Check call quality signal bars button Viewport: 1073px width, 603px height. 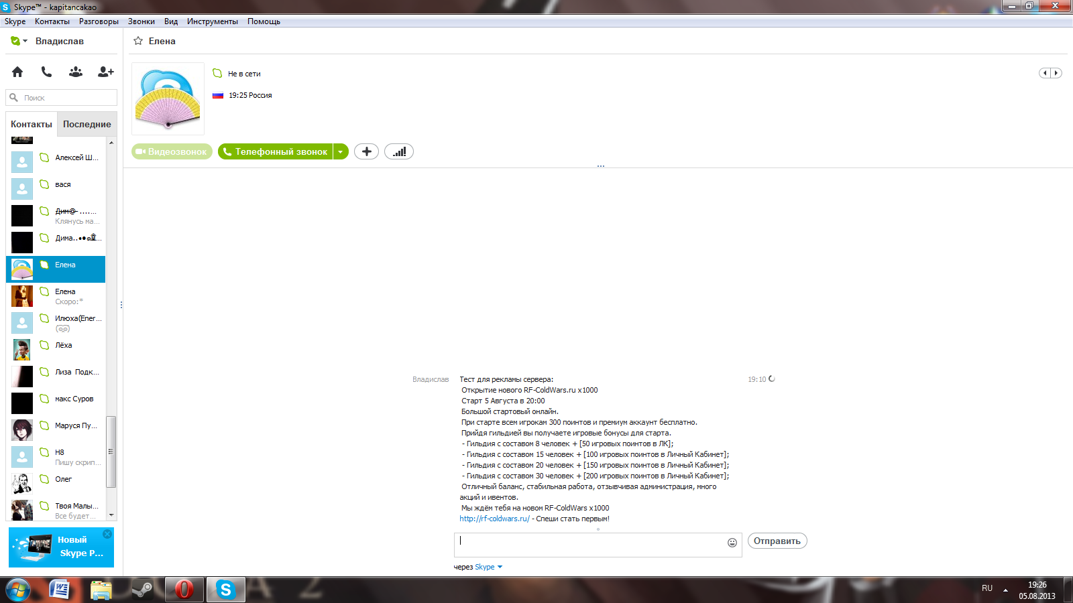pyautogui.click(x=399, y=151)
